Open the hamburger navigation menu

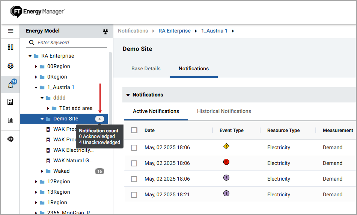click(x=11, y=31)
